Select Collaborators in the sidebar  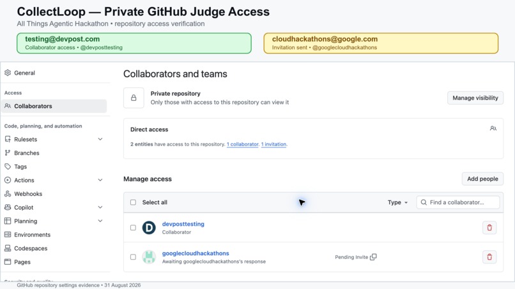[x=54, y=106]
